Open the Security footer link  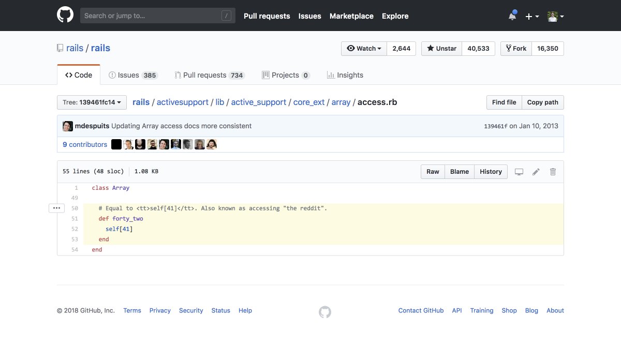coord(191,311)
